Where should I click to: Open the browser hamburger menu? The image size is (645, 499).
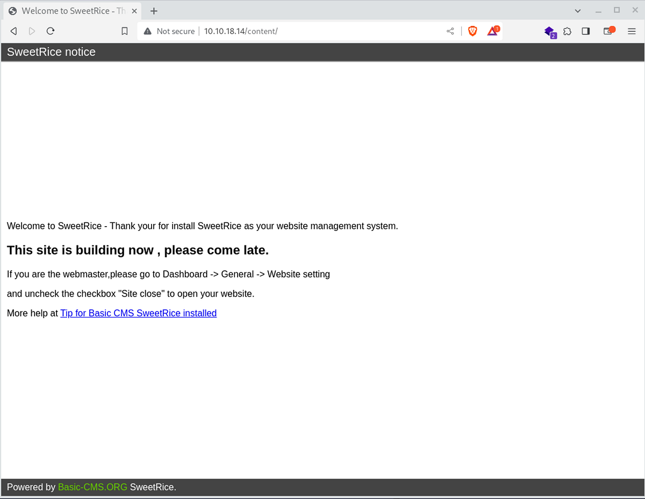tap(632, 31)
